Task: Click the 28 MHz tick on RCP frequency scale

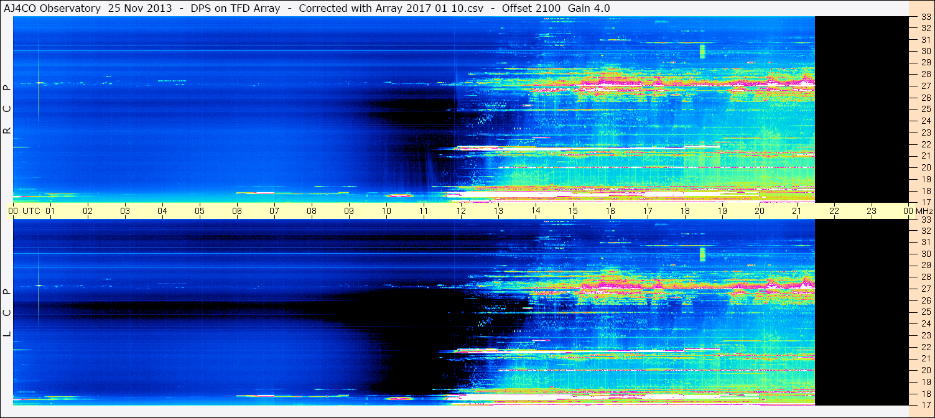Action: (926, 74)
